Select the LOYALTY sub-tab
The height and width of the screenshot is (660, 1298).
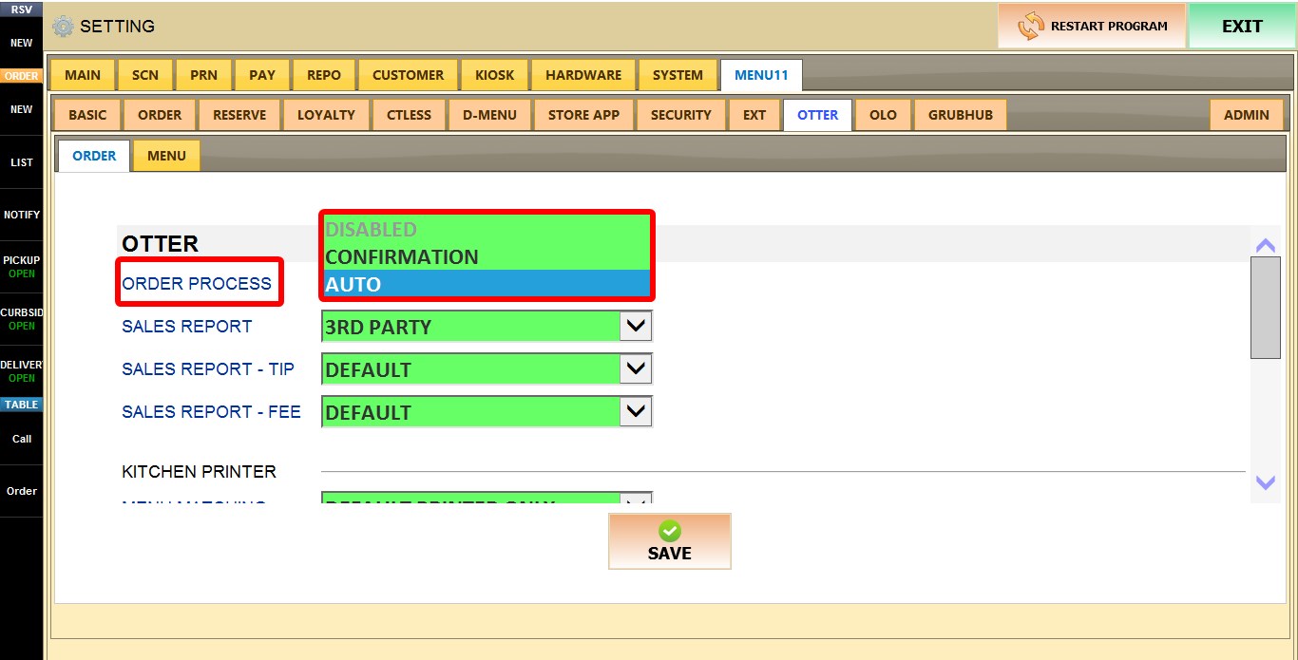[326, 115]
